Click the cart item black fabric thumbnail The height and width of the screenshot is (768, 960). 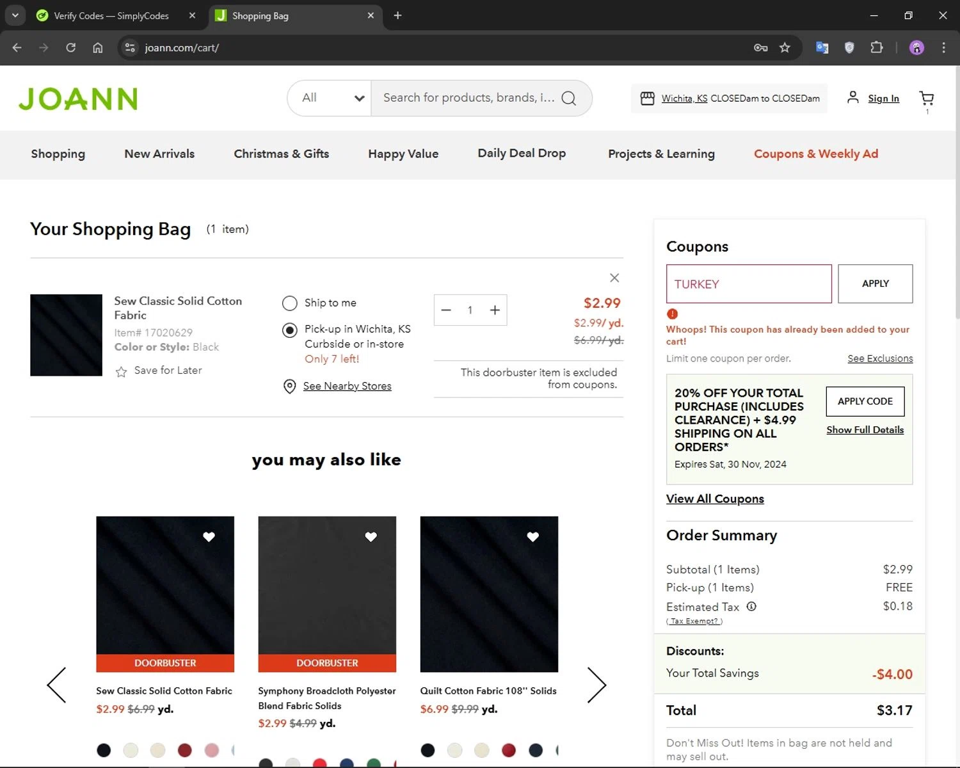click(66, 335)
